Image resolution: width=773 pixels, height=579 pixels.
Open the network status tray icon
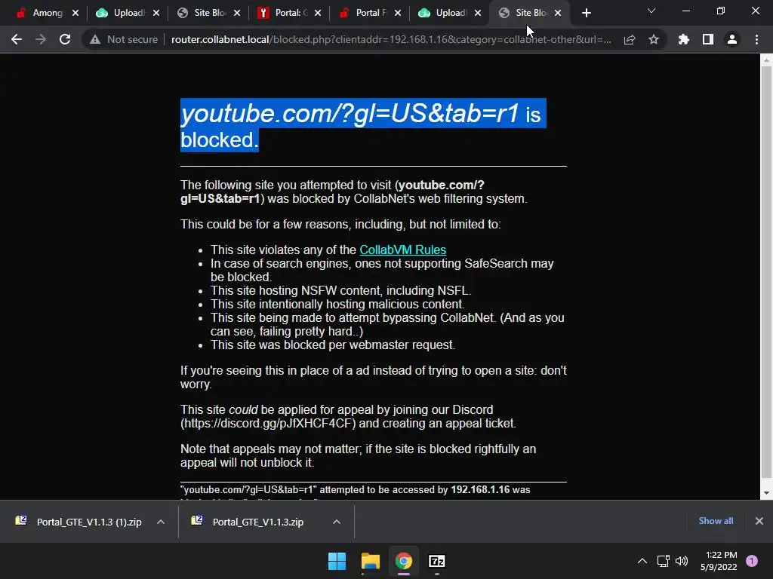click(x=664, y=561)
